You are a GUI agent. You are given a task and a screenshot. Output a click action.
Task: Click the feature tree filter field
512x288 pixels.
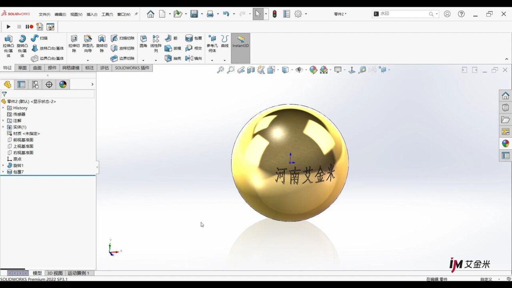click(x=48, y=94)
